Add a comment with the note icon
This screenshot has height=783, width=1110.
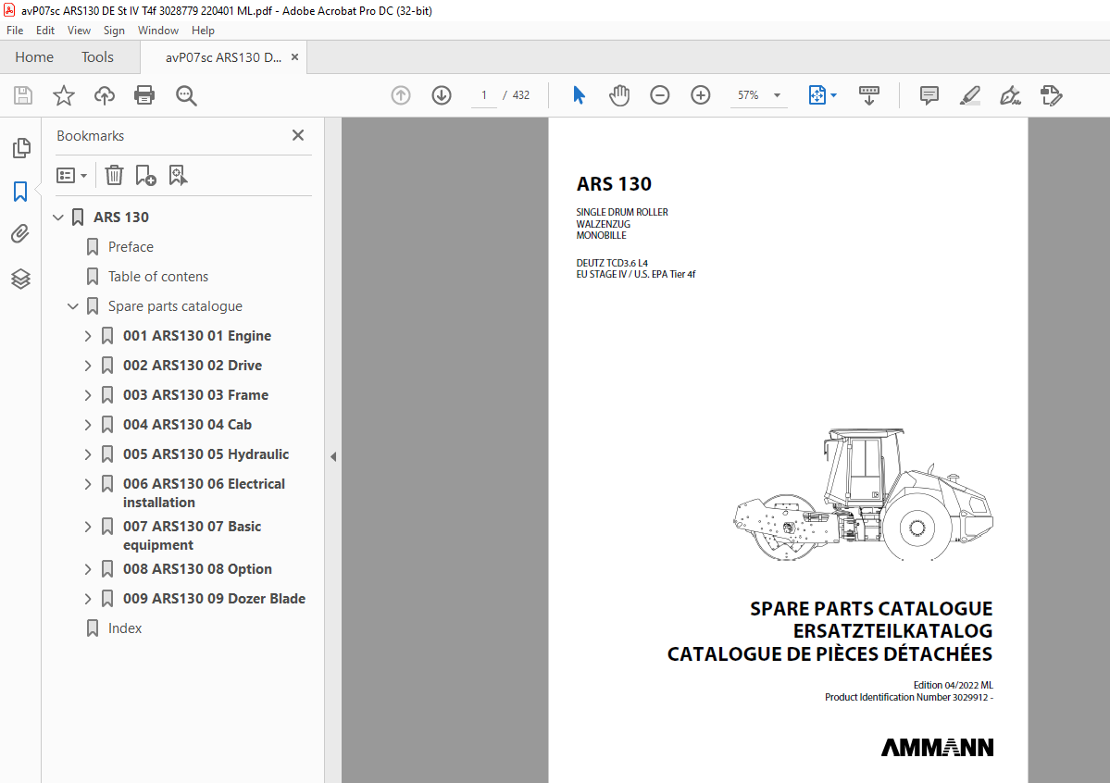(929, 94)
